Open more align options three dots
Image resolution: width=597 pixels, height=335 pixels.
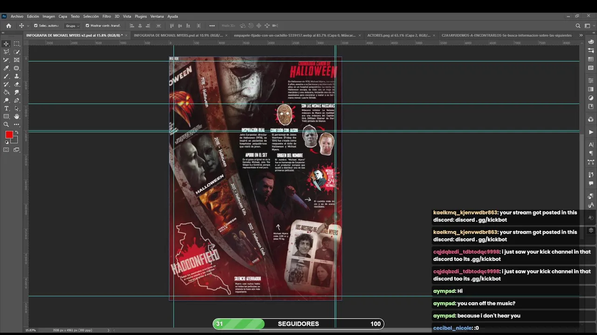212,26
